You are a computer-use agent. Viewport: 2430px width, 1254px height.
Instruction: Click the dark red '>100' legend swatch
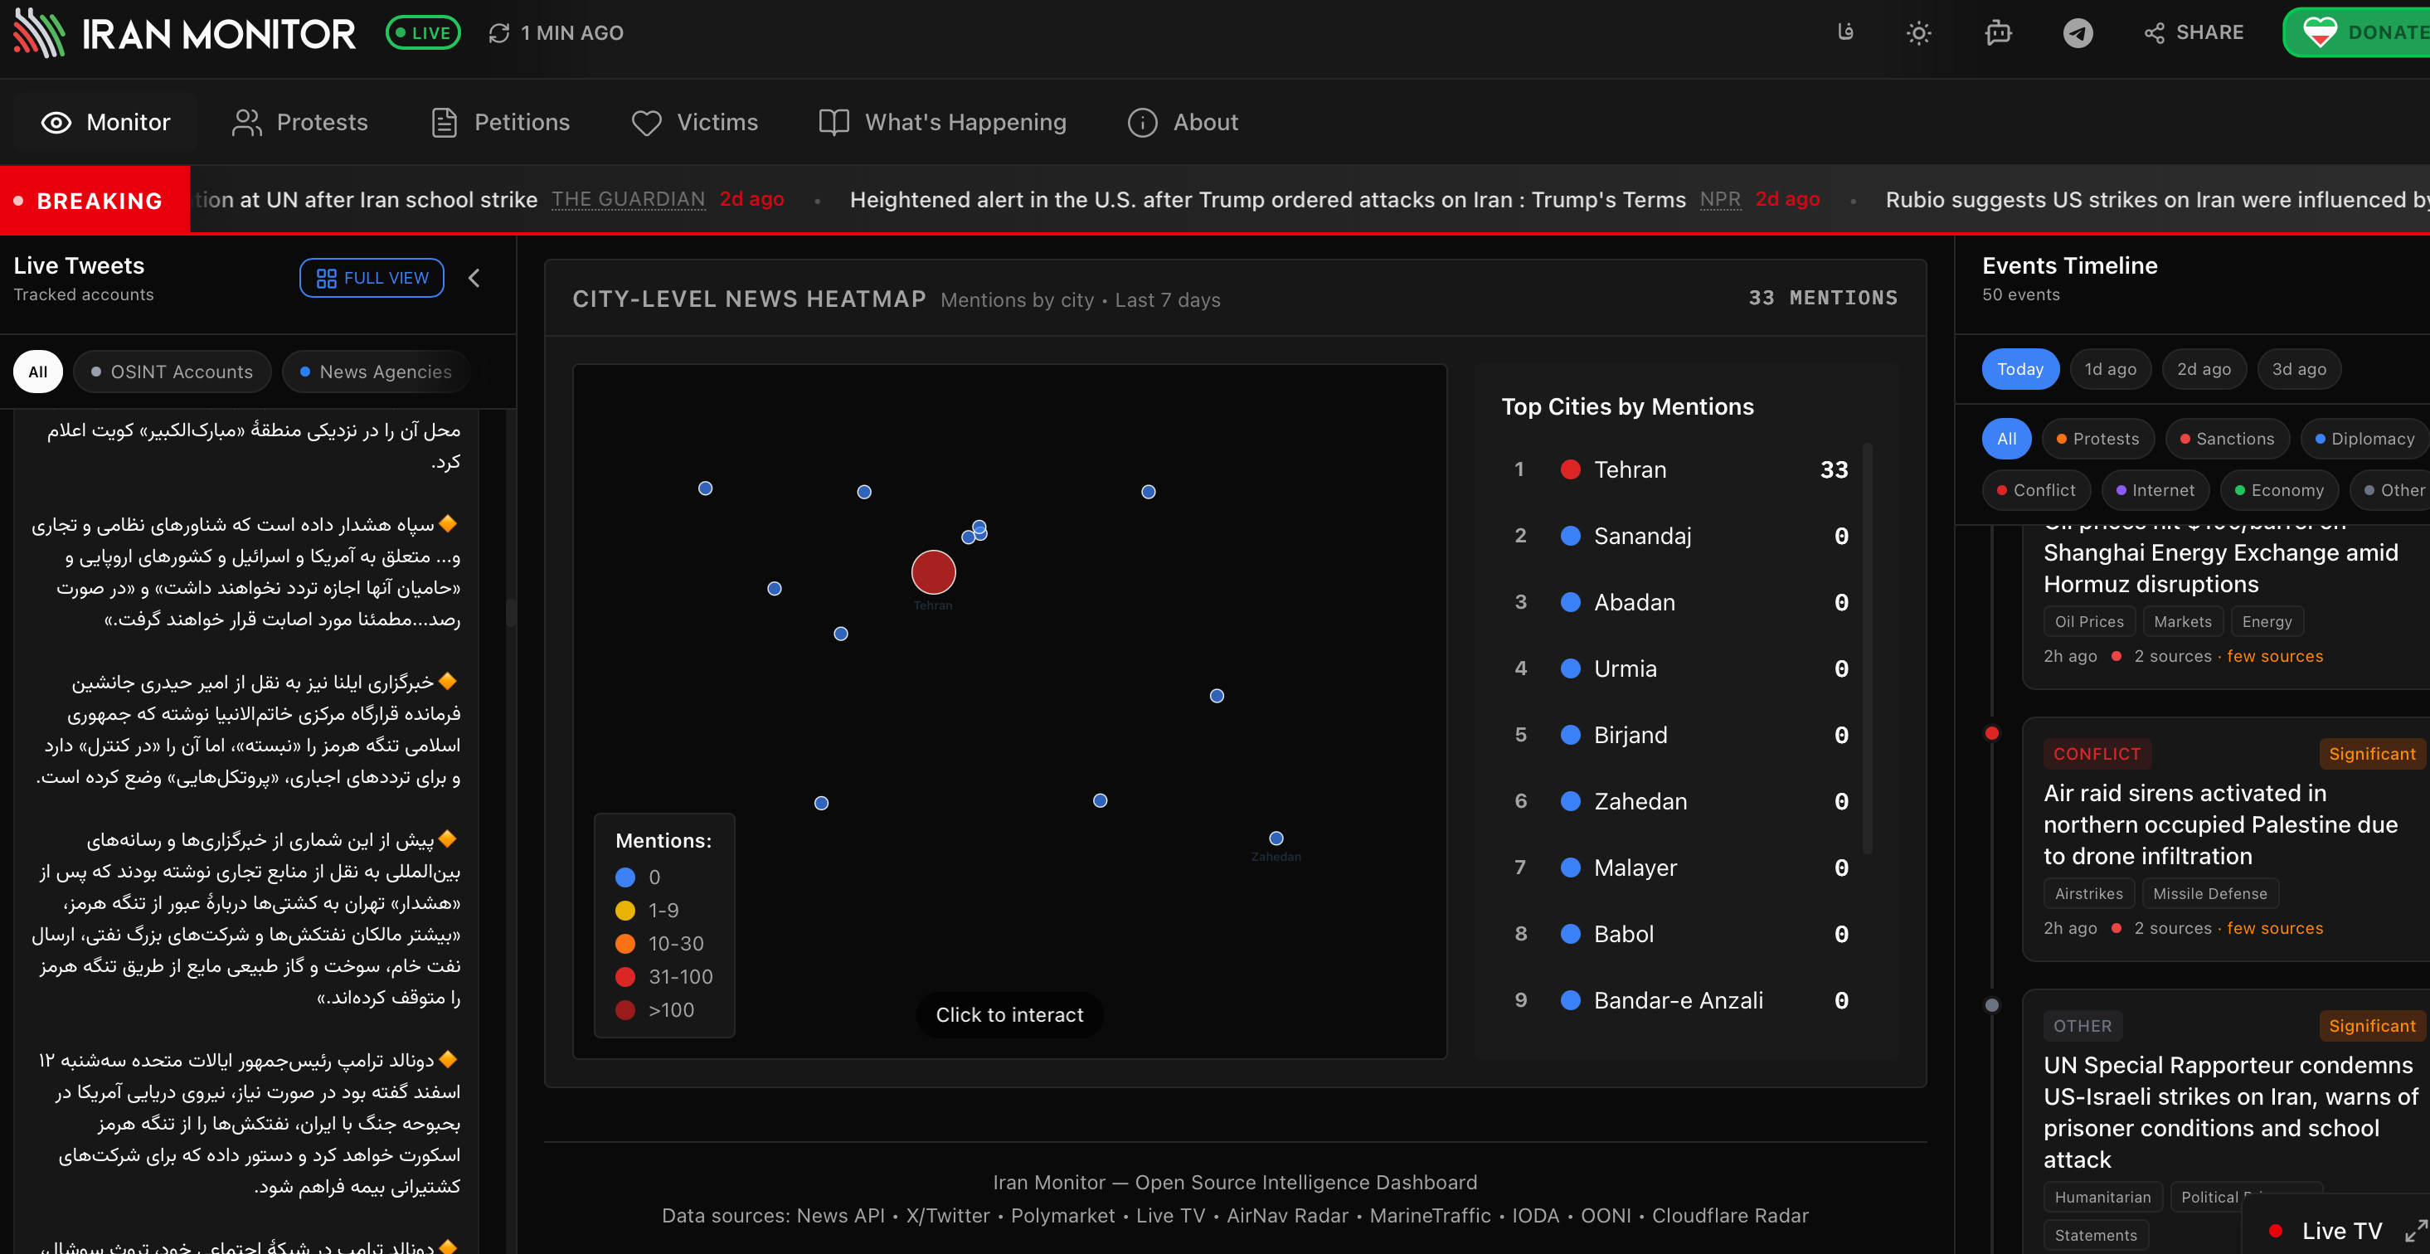[625, 1009]
